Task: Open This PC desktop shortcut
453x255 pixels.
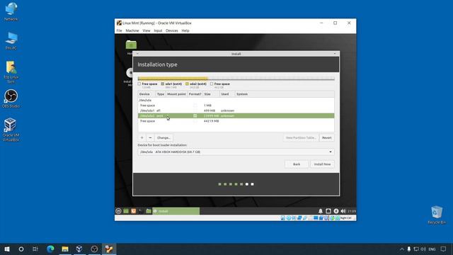Action: [11, 41]
